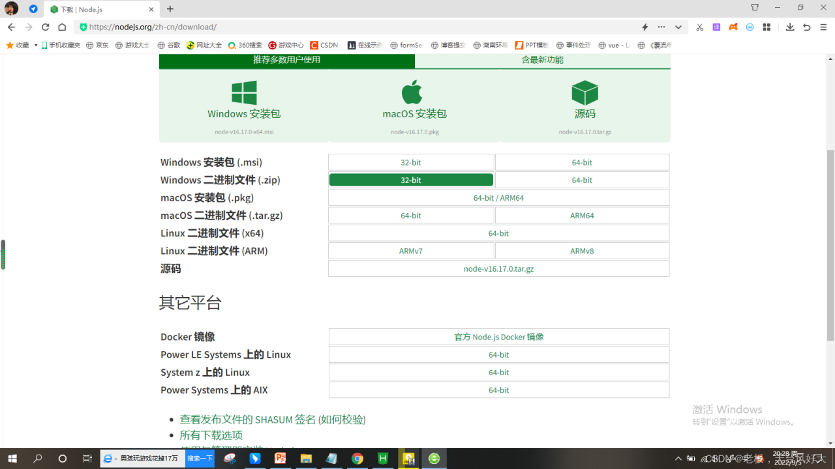Download macOS .tar.gz binary ARM64
This screenshot has height=469, width=835.
tap(582, 215)
